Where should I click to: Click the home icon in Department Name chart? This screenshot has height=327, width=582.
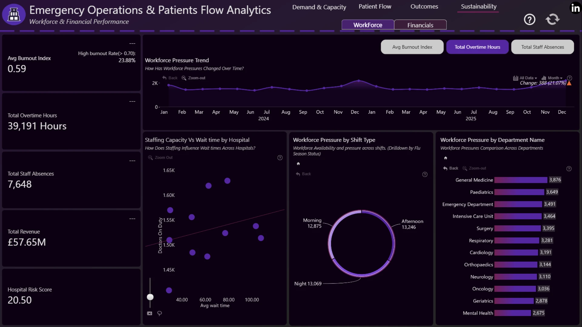tap(446, 158)
